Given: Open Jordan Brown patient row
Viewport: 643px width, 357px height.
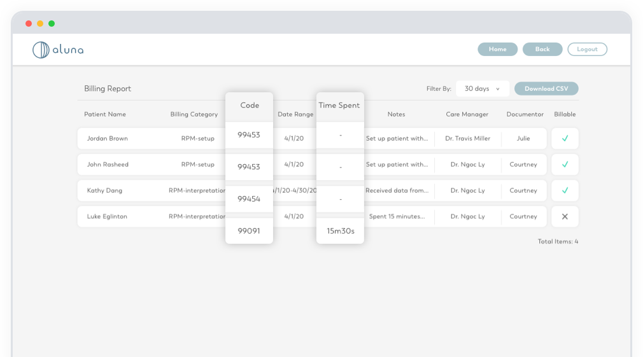Looking at the screenshot, I should coord(108,139).
